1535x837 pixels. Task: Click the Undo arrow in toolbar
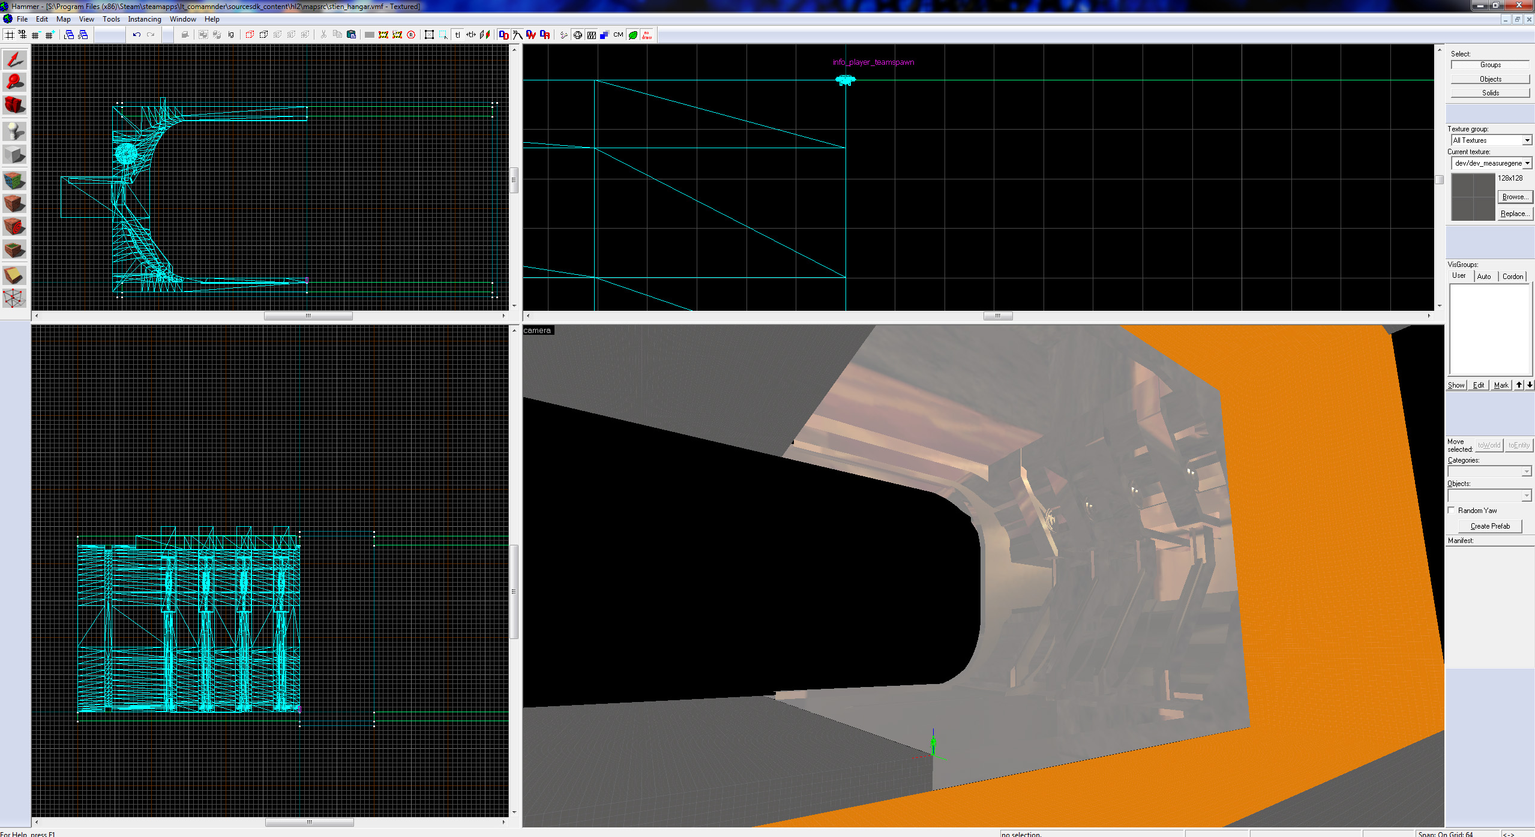(x=137, y=35)
